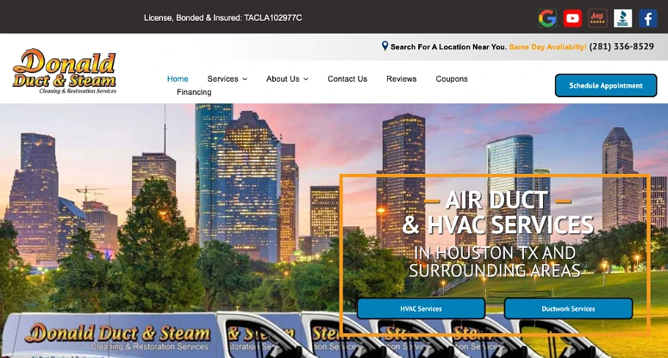Visit the Facebook page icon
The image size is (668, 358).
[648, 18]
